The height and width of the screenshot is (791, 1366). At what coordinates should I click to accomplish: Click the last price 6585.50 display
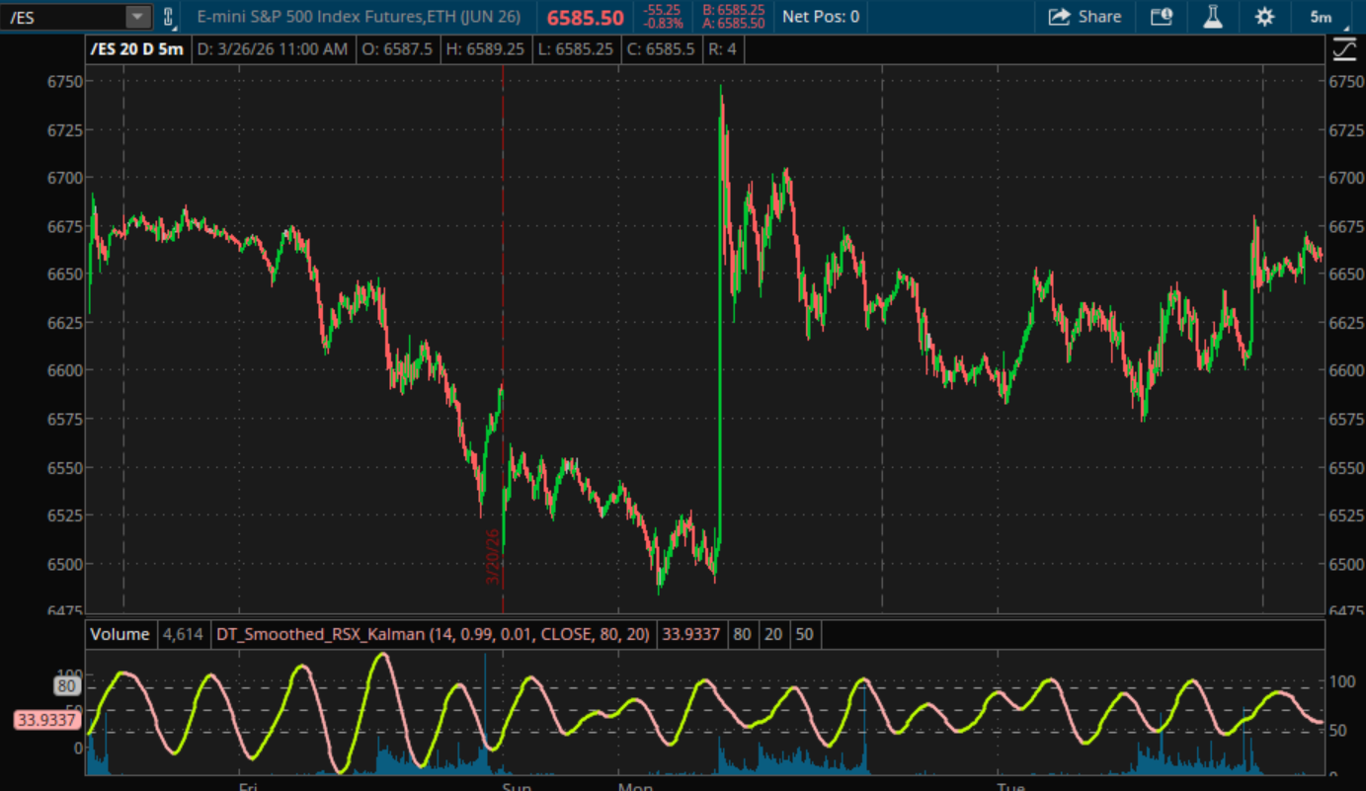[585, 18]
